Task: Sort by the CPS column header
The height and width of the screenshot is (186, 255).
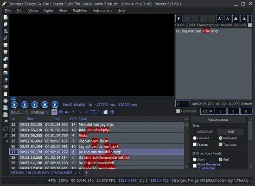Action: pyautogui.click(x=73, y=119)
